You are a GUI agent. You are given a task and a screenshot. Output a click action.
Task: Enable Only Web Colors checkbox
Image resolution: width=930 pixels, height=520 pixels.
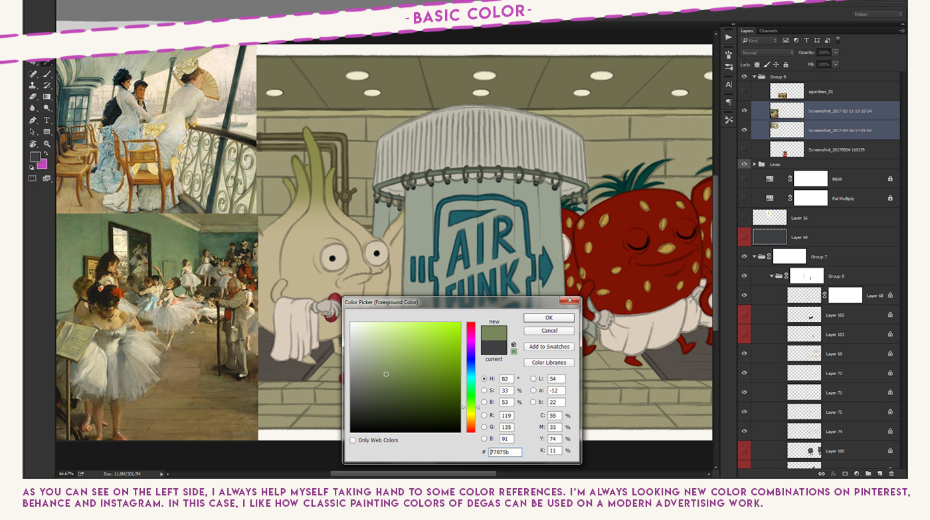[x=353, y=440]
